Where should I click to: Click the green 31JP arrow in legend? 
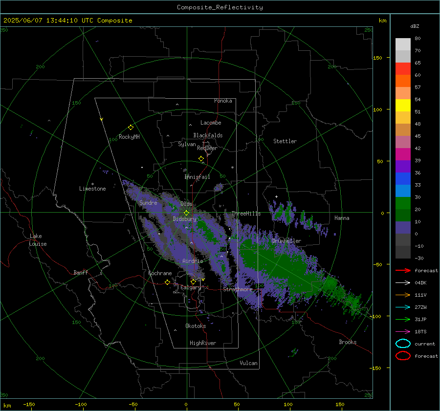click(403, 319)
